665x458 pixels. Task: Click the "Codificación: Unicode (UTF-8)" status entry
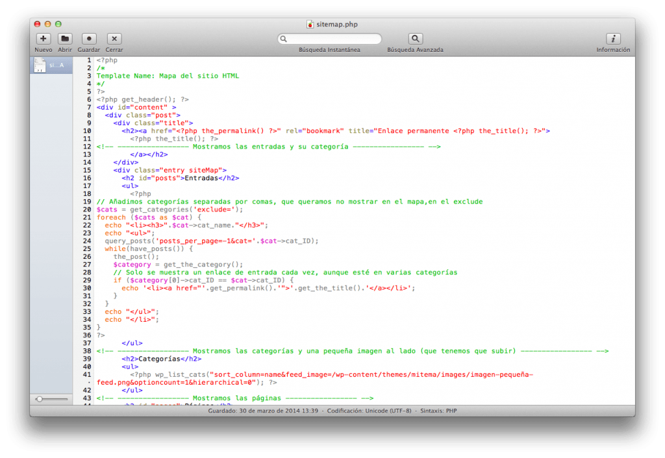[x=369, y=411]
